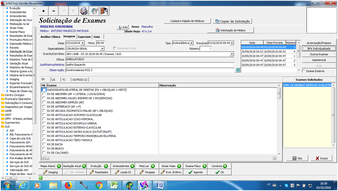
Task: Click the minus (remove record) toolbar icon
Action: (54, 11)
